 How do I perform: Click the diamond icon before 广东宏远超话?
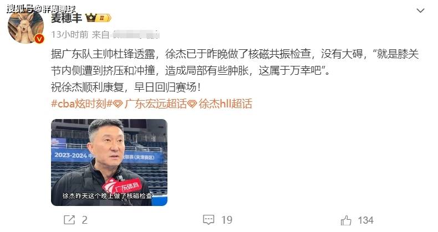tap(118, 104)
